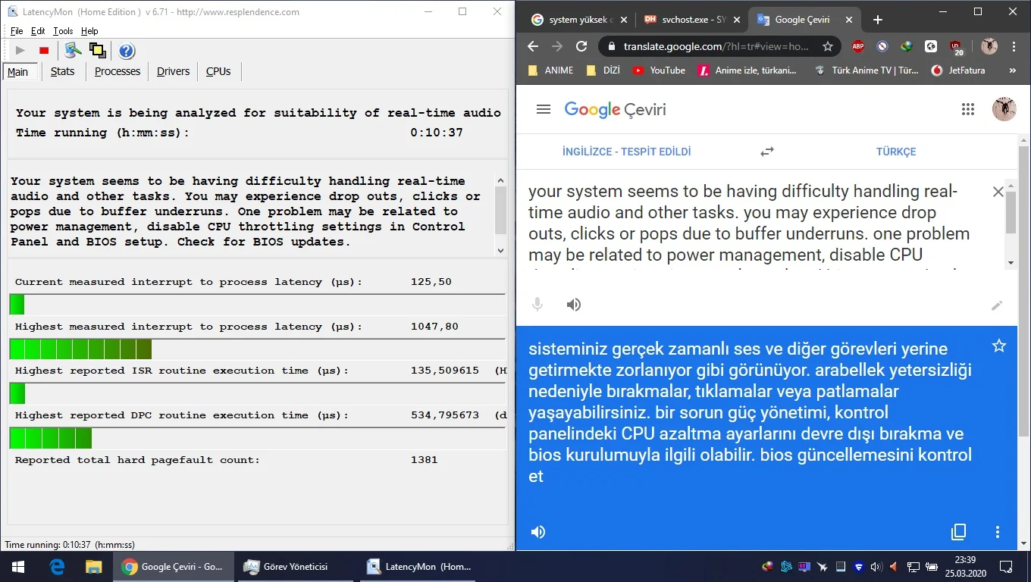Close the Google Çeviri Chrome tab
This screenshot has width=1031, height=582.
(849, 20)
